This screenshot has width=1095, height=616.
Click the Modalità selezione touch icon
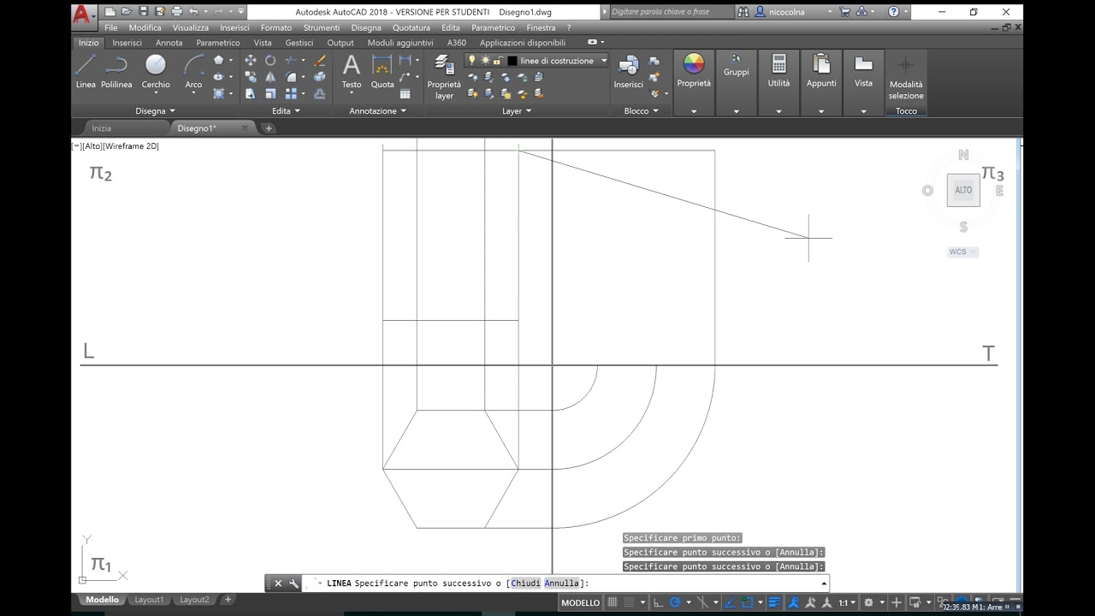(x=906, y=77)
